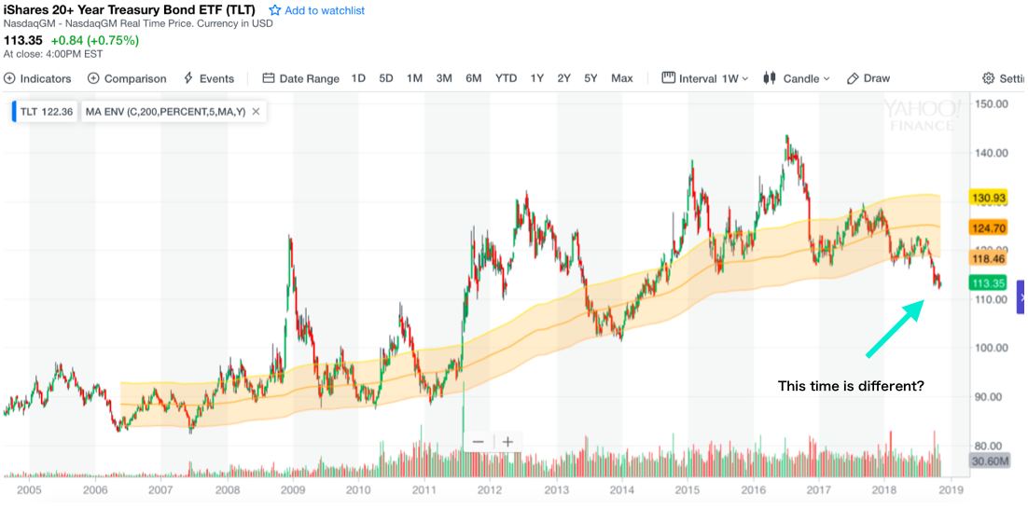Viewport: 1028px width, 509px height.
Task: Click the 2018 x-axis year label
Action: (885, 488)
